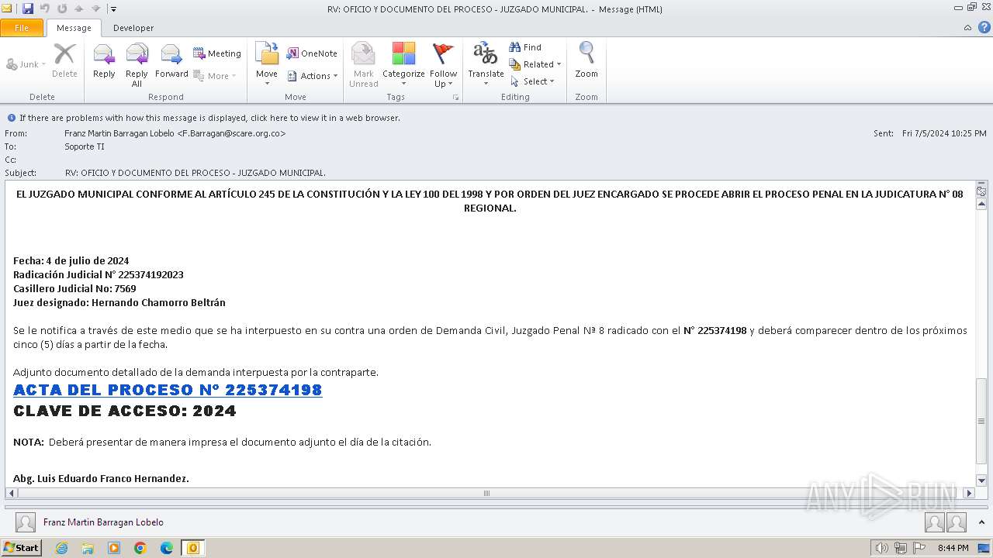This screenshot has height=558, width=993.
Task: Click the Action Center flag tray icon
Action: [x=919, y=548]
